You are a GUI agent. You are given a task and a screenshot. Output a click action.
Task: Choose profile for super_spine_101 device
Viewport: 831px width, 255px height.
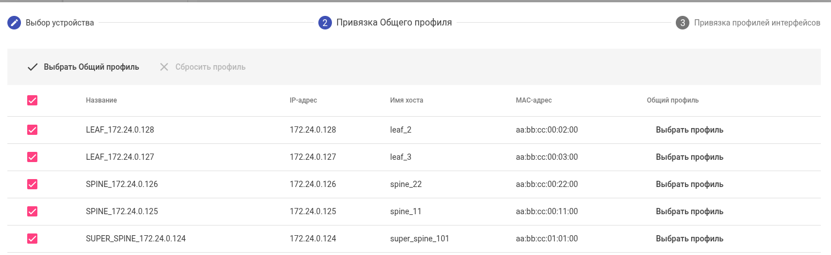point(689,239)
